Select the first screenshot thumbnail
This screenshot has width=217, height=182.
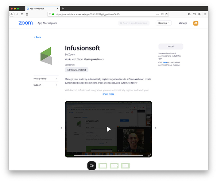click(x=103, y=166)
